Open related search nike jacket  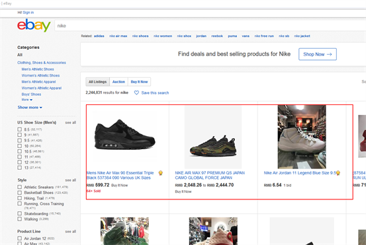(x=302, y=36)
